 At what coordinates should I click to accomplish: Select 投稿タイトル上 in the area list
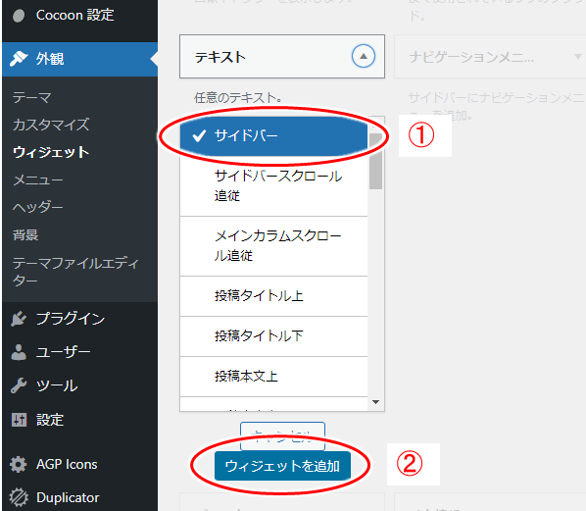coord(273,296)
